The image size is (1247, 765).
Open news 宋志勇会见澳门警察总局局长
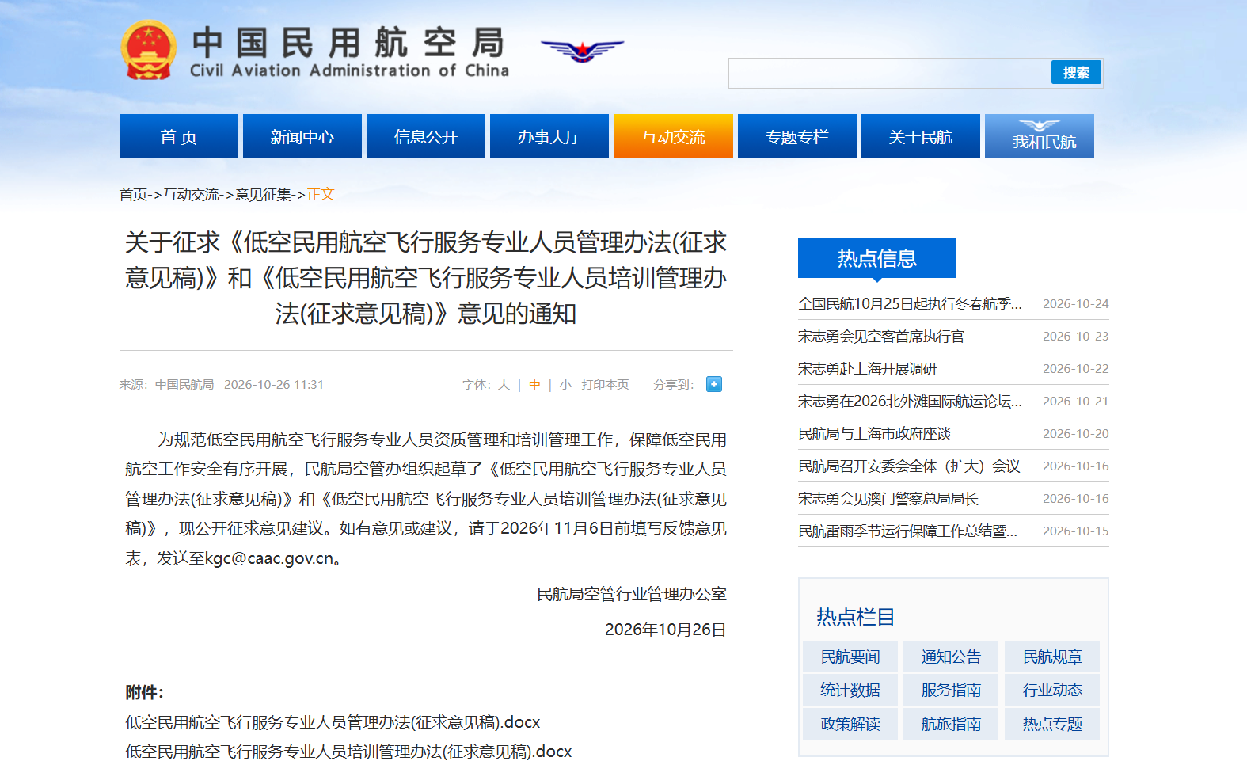click(888, 499)
